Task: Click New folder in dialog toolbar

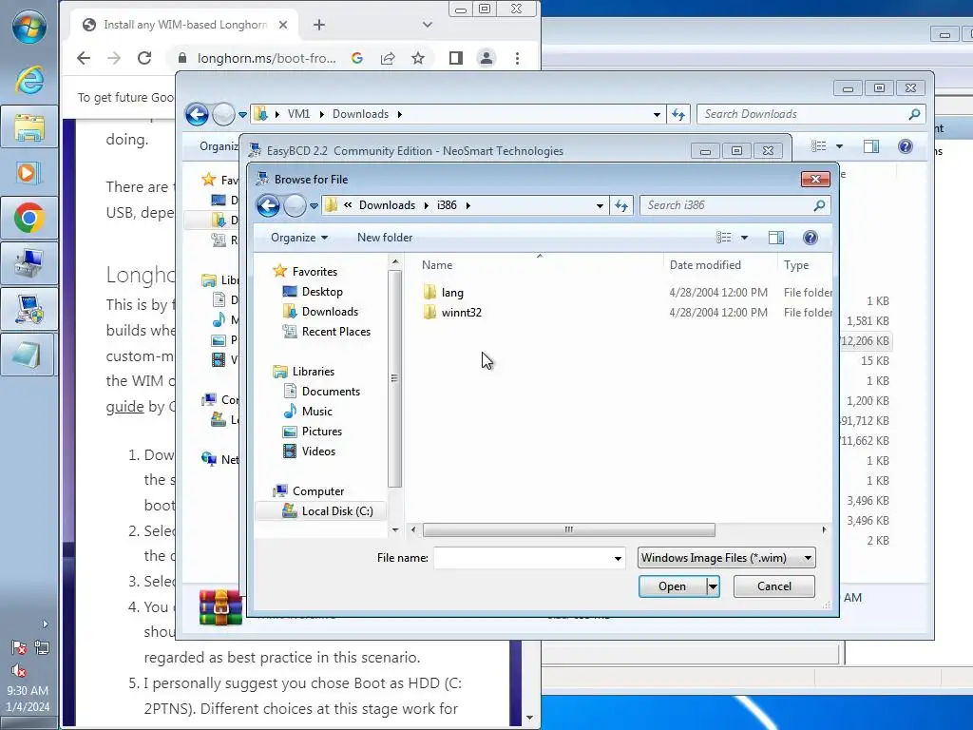Action: 385,238
